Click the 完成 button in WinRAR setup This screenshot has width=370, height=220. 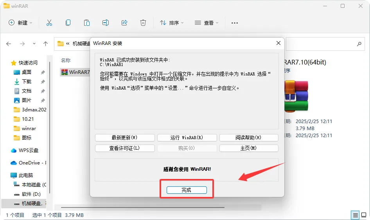[187, 190]
